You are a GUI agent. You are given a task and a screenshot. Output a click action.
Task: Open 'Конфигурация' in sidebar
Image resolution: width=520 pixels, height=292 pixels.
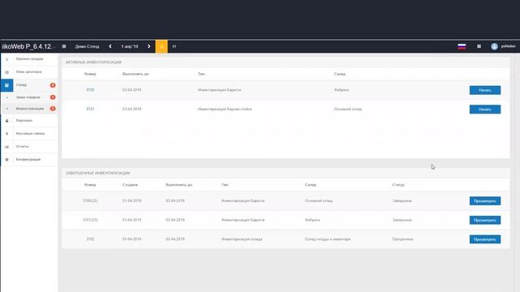pos(28,160)
